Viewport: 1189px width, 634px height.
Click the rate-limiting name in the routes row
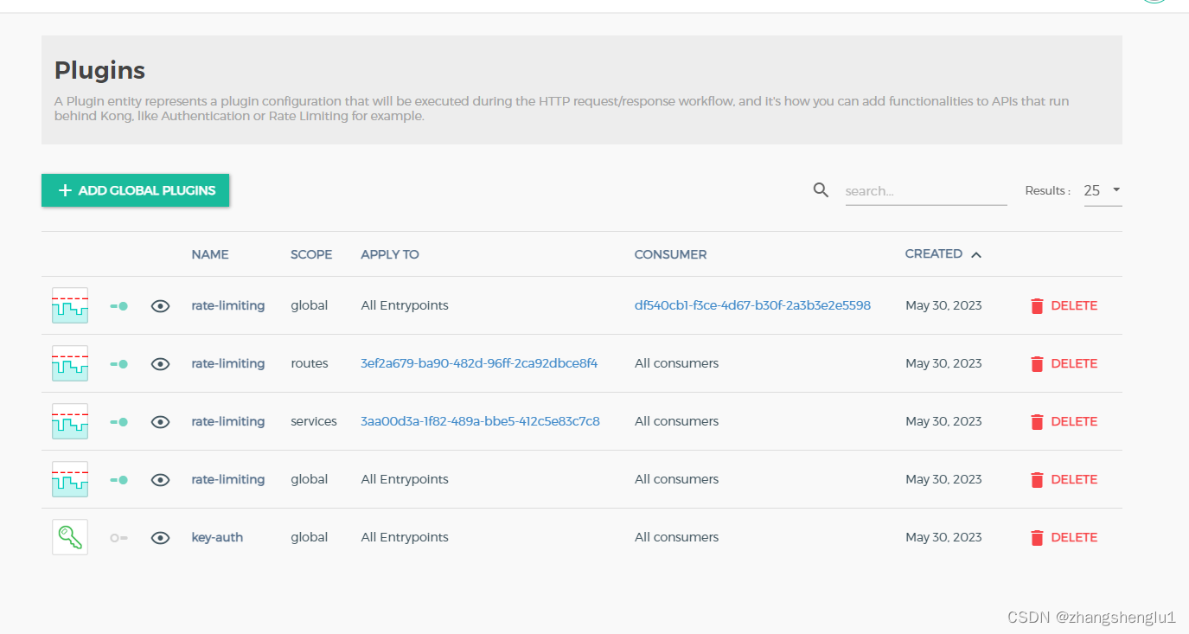228,363
